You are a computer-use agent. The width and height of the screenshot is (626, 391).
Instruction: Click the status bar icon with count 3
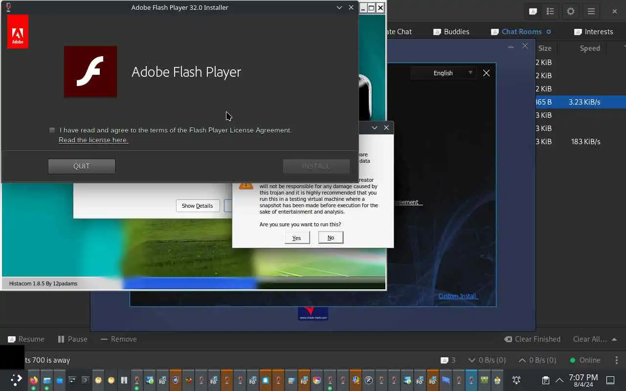click(448, 360)
